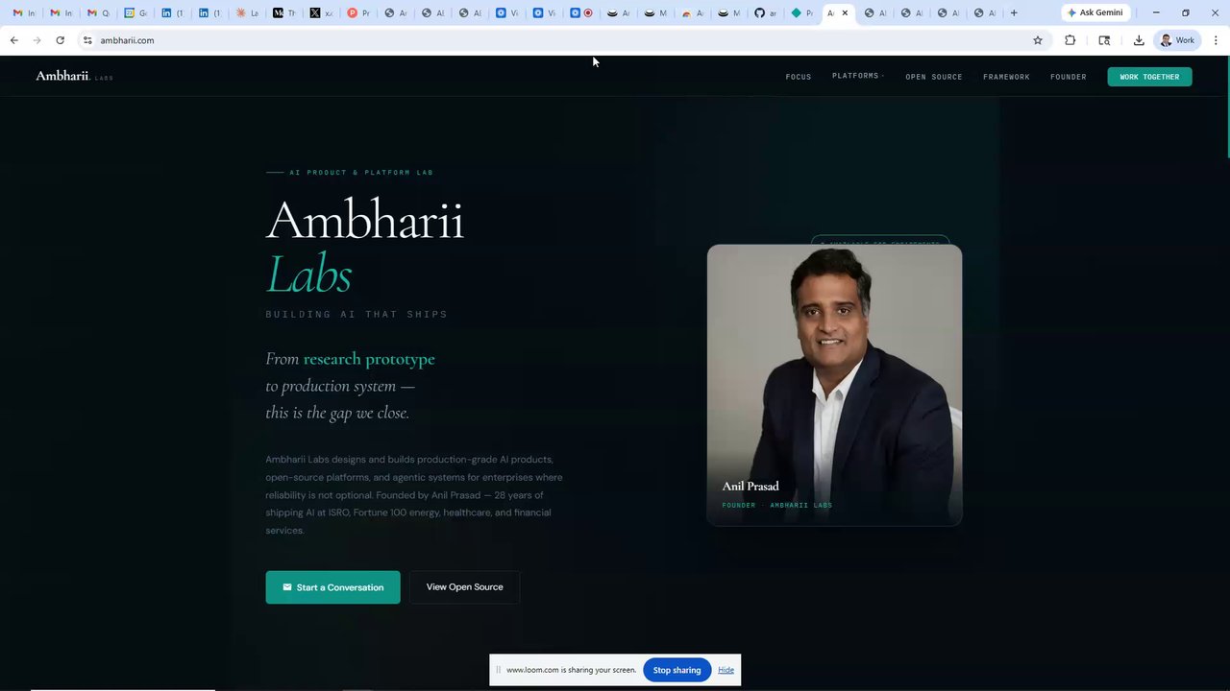Open the Extensions puzzle icon
This screenshot has width=1230, height=691.
(1070, 40)
